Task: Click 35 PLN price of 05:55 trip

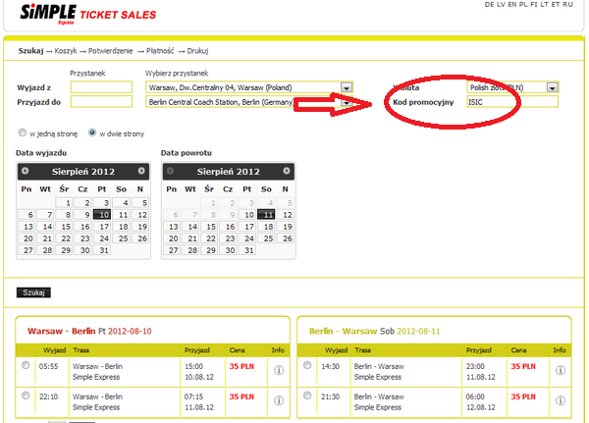Action: (x=241, y=367)
